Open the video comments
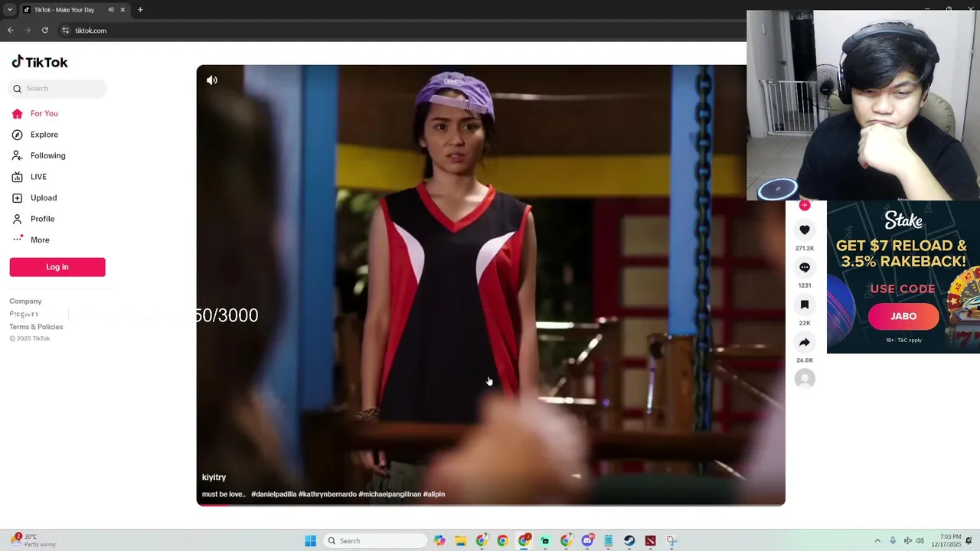The width and height of the screenshot is (980, 551). coord(805,267)
